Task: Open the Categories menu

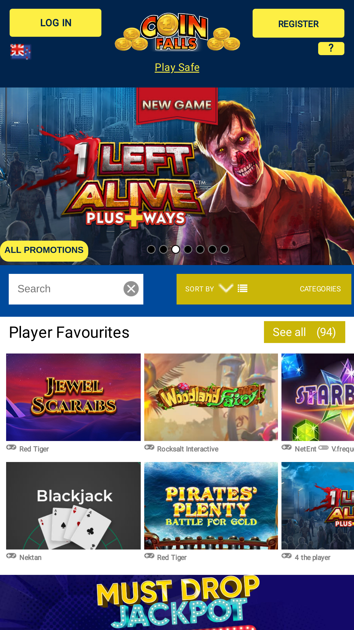Action: [x=320, y=289]
